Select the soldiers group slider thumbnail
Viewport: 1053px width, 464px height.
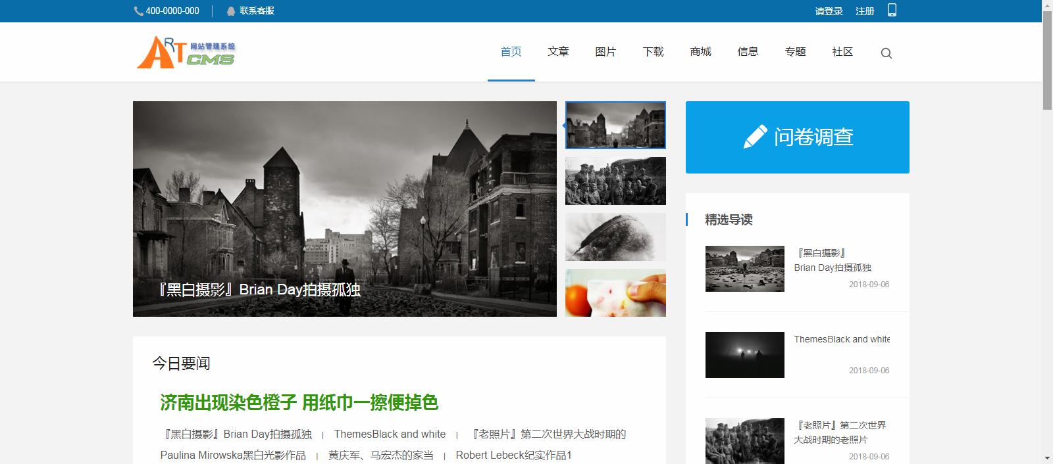(x=615, y=181)
